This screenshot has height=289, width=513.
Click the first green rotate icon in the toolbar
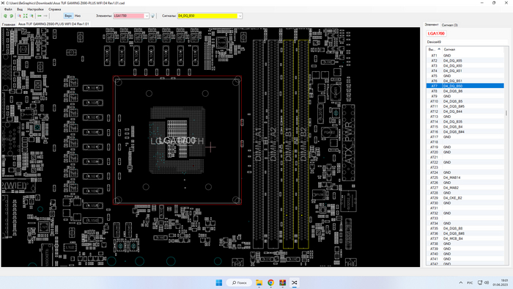[5, 15]
